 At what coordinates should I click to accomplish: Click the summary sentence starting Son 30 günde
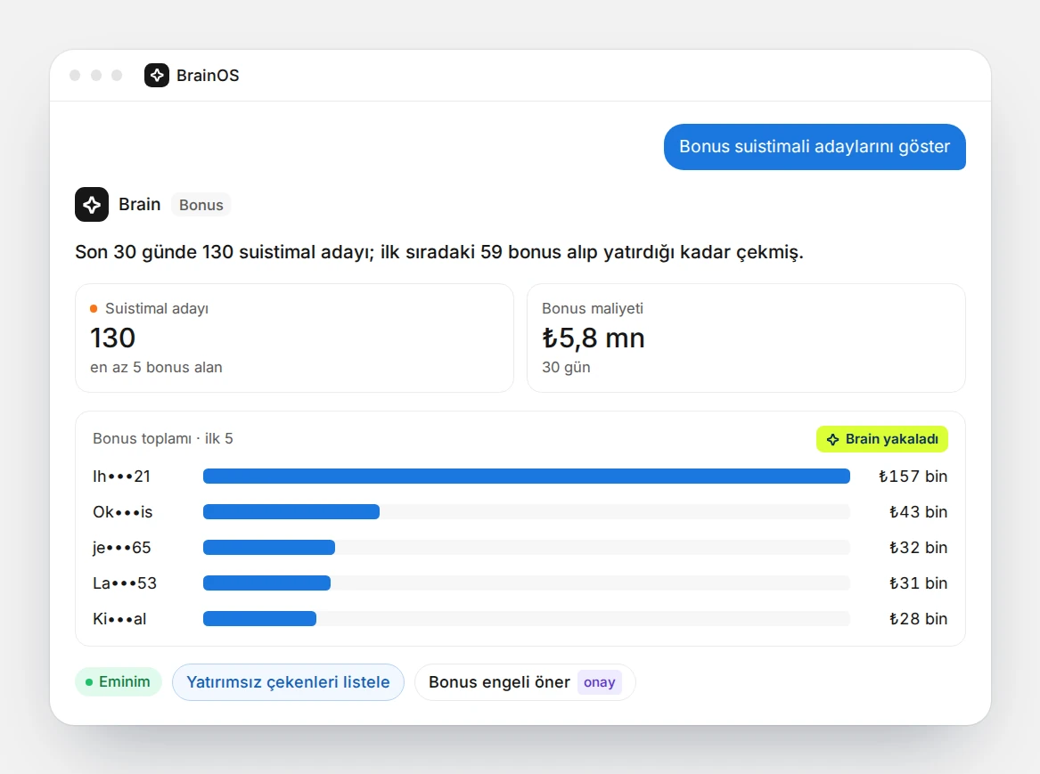pos(439,252)
